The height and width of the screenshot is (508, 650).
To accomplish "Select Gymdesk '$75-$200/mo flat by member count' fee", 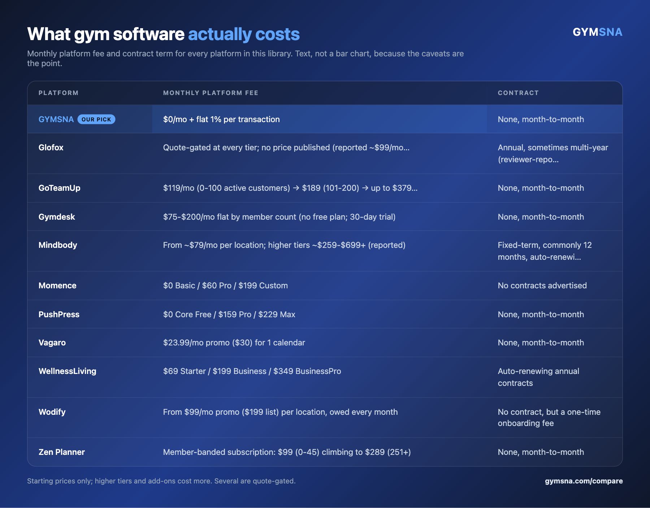I will pyautogui.click(x=279, y=217).
